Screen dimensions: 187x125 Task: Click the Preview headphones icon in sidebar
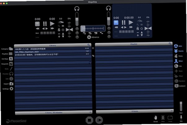(x=11, y=74)
